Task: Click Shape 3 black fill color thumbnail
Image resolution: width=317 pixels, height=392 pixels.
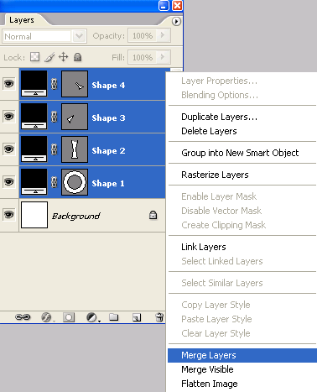Action: (x=34, y=117)
